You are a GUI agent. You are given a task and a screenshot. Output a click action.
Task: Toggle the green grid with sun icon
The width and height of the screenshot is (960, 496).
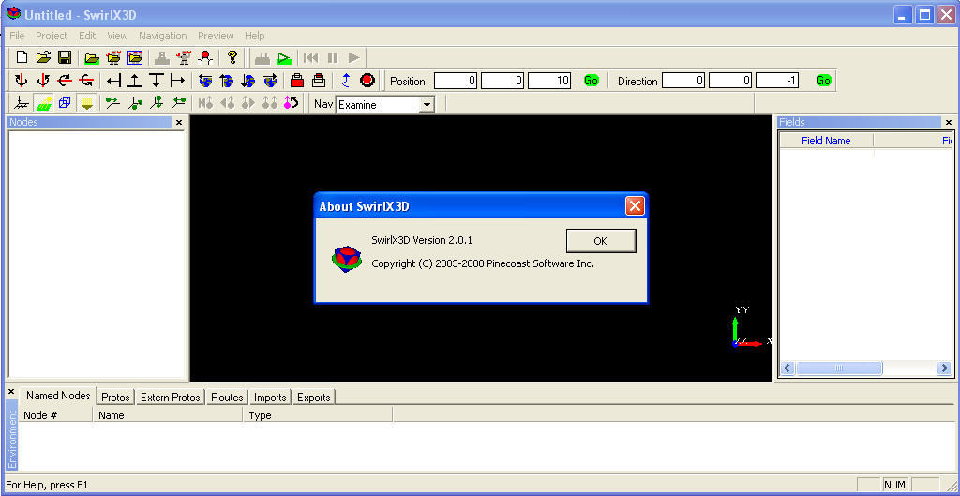[43, 103]
